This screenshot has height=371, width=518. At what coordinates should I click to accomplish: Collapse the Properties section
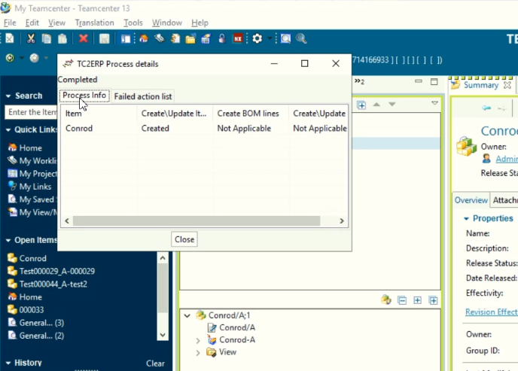pos(466,218)
